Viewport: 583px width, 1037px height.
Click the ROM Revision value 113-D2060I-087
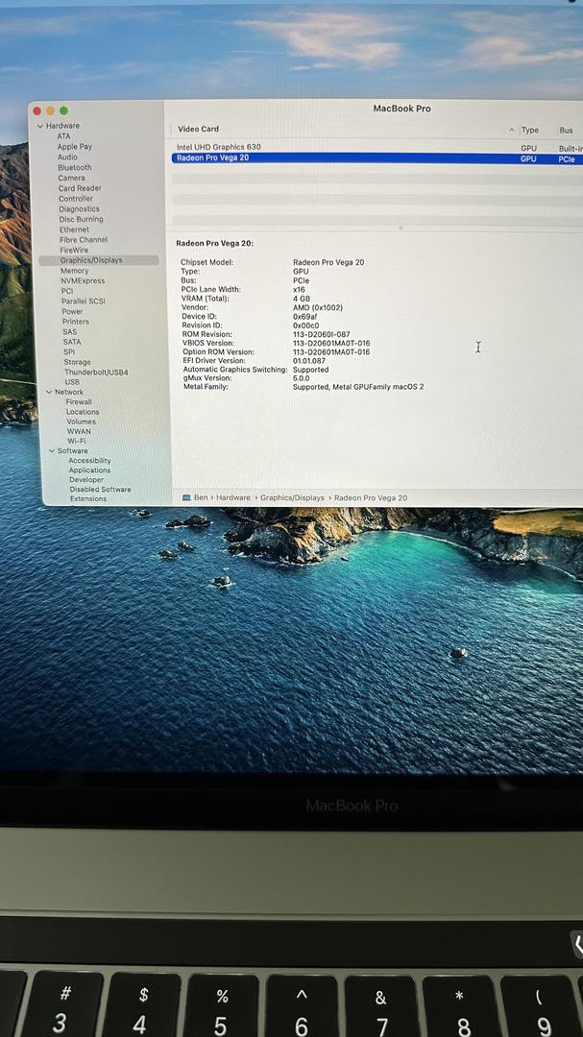pyautogui.click(x=322, y=335)
